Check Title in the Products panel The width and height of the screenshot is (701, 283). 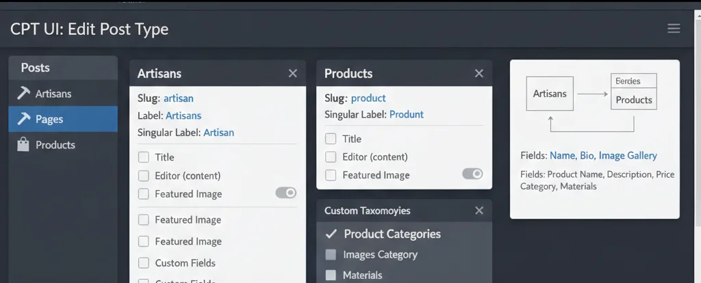pyautogui.click(x=331, y=139)
